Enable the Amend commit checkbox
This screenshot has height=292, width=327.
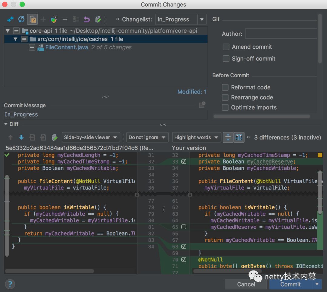click(226, 47)
